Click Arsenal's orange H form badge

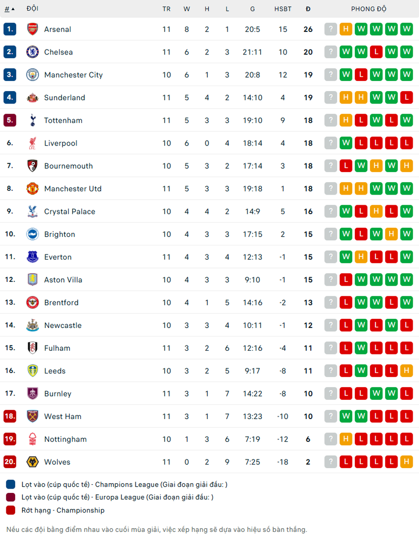click(346, 29)
